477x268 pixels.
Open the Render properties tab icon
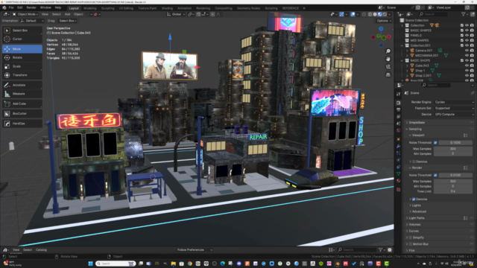[x=399, y=103]
